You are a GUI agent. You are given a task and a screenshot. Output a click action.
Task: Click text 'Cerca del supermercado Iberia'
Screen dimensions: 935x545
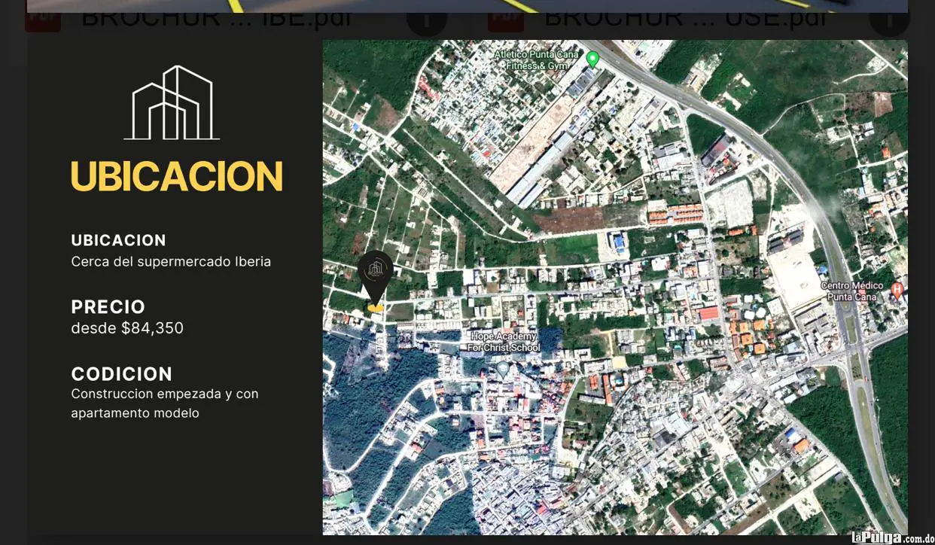click(171, 262)
